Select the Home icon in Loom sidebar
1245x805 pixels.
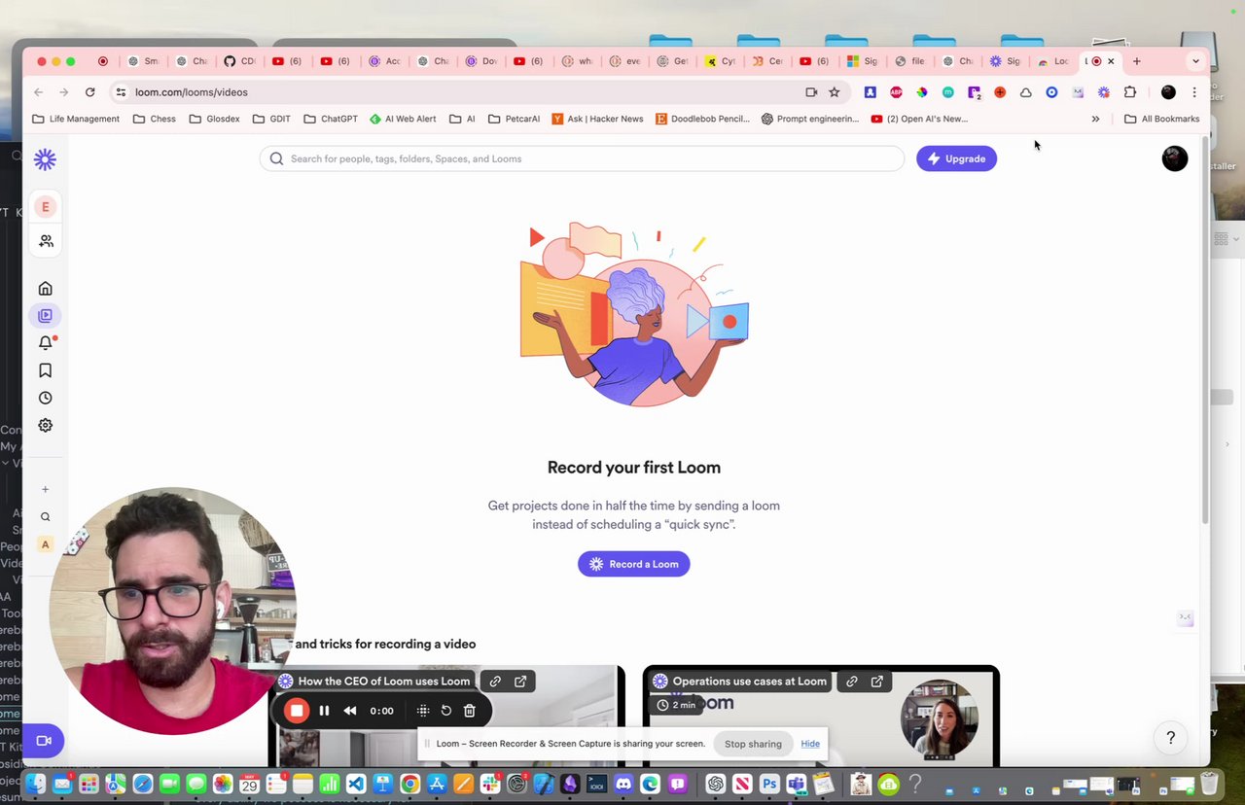[x=45, y=288]
